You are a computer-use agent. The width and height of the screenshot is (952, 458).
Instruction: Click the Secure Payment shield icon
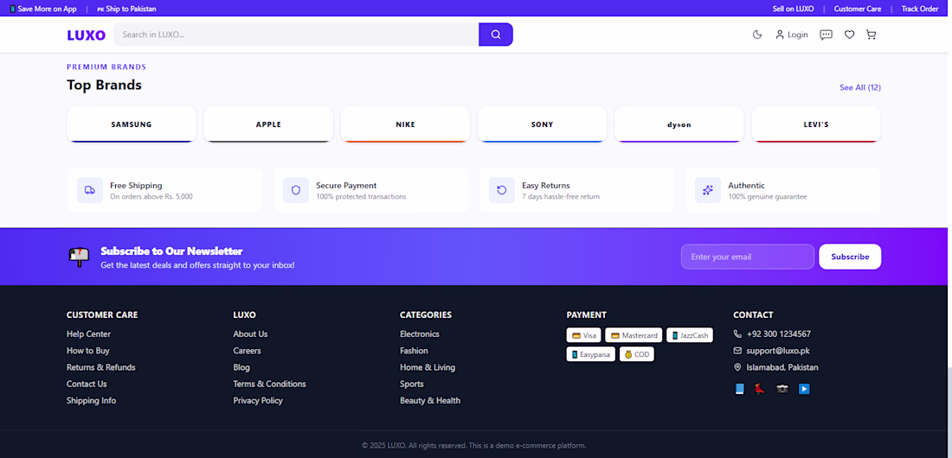pos(296,190)
